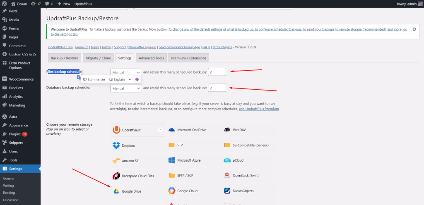
Task: Open Files backup schedule dropdown
Action: (126, 72)
